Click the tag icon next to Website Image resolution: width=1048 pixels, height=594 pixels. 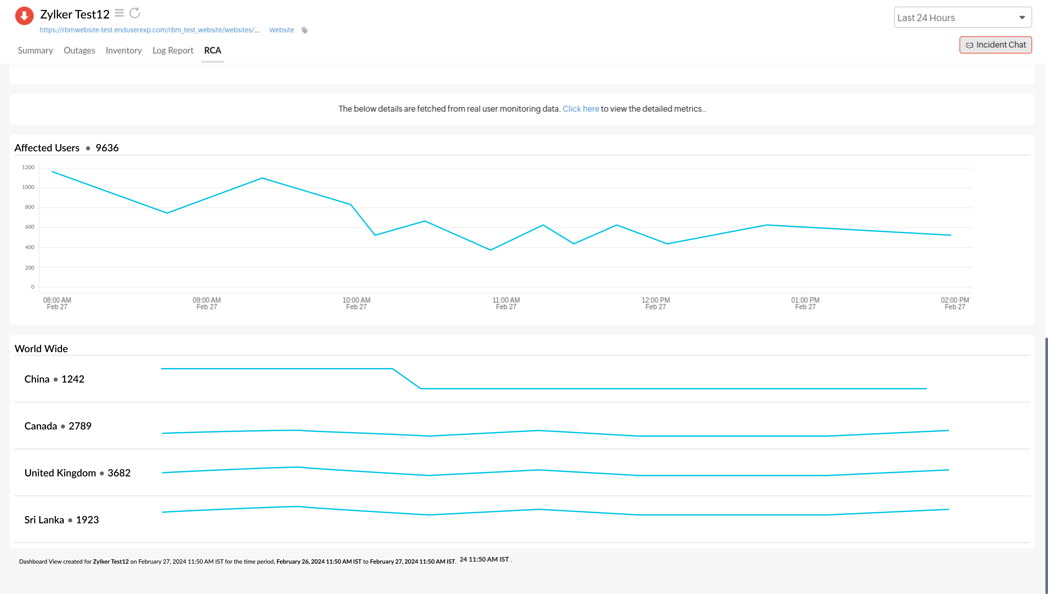304,30
